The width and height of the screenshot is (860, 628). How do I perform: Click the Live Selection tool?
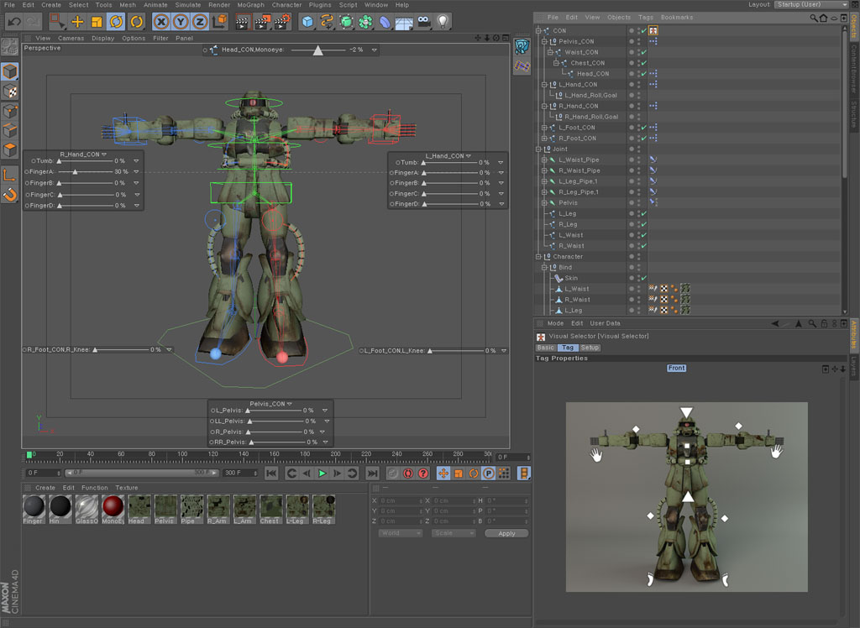[56, 22]
